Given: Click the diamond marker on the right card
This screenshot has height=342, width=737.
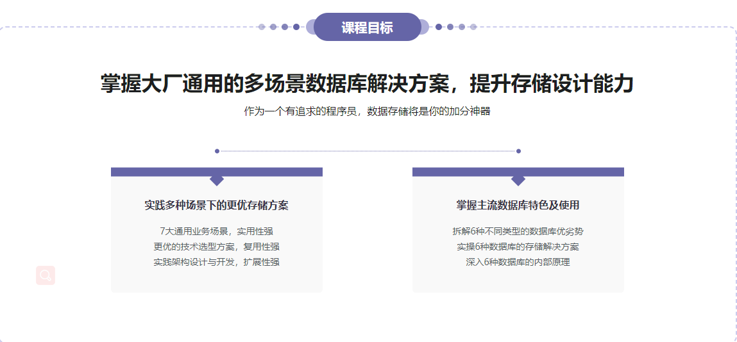Looking at the screenshot, I should (518, 179).
